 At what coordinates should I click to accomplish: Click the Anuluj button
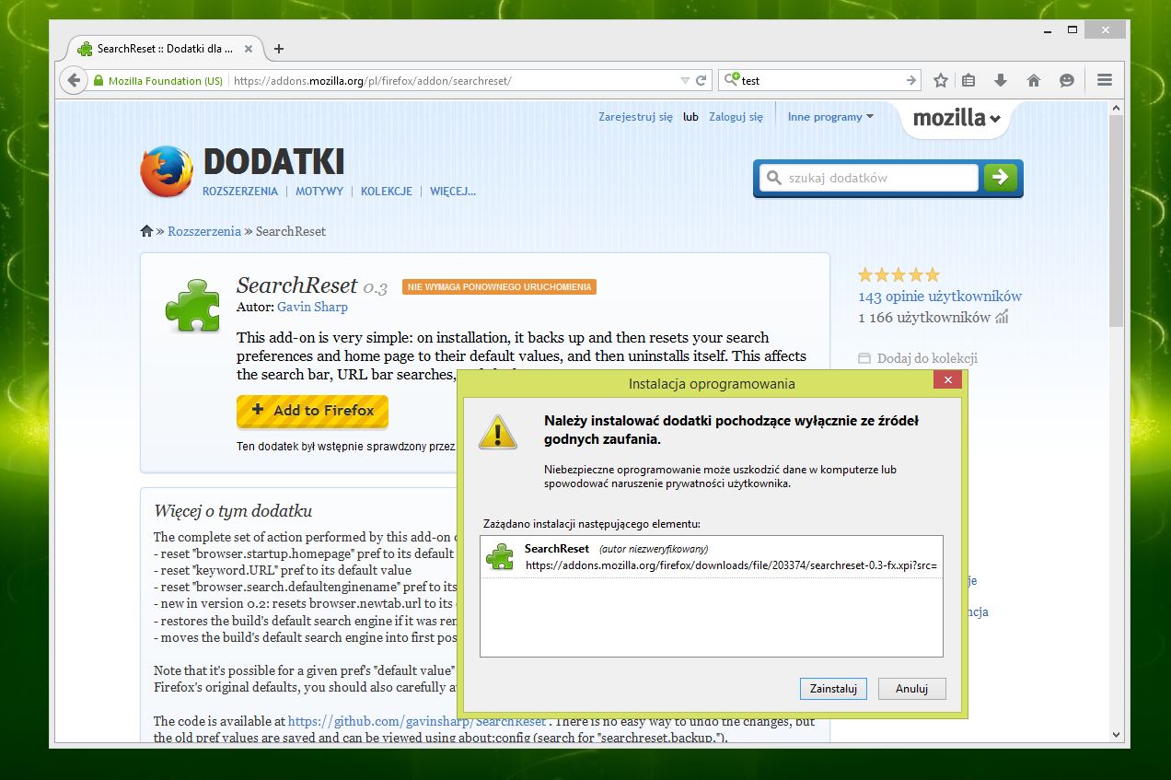[x=911, y=688]
